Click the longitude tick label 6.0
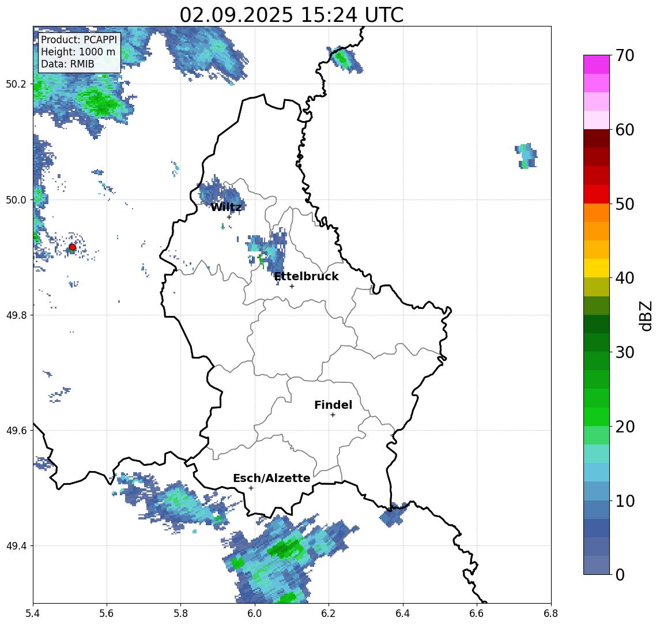The height and width of the screenshot is (625, 660). click(x=255, y=613)
